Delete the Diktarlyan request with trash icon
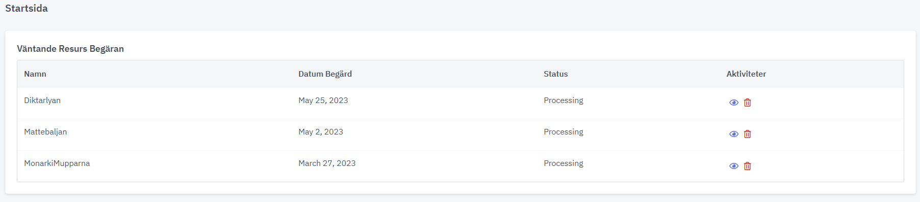Viewport: 920px width, 202px height. [747, 103]
